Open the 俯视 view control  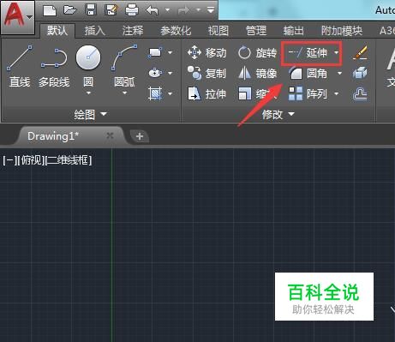pos(31,160)
